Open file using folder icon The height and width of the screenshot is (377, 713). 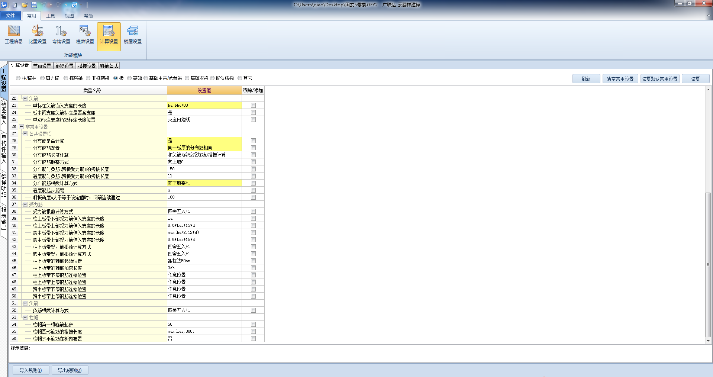pos(25,5)
